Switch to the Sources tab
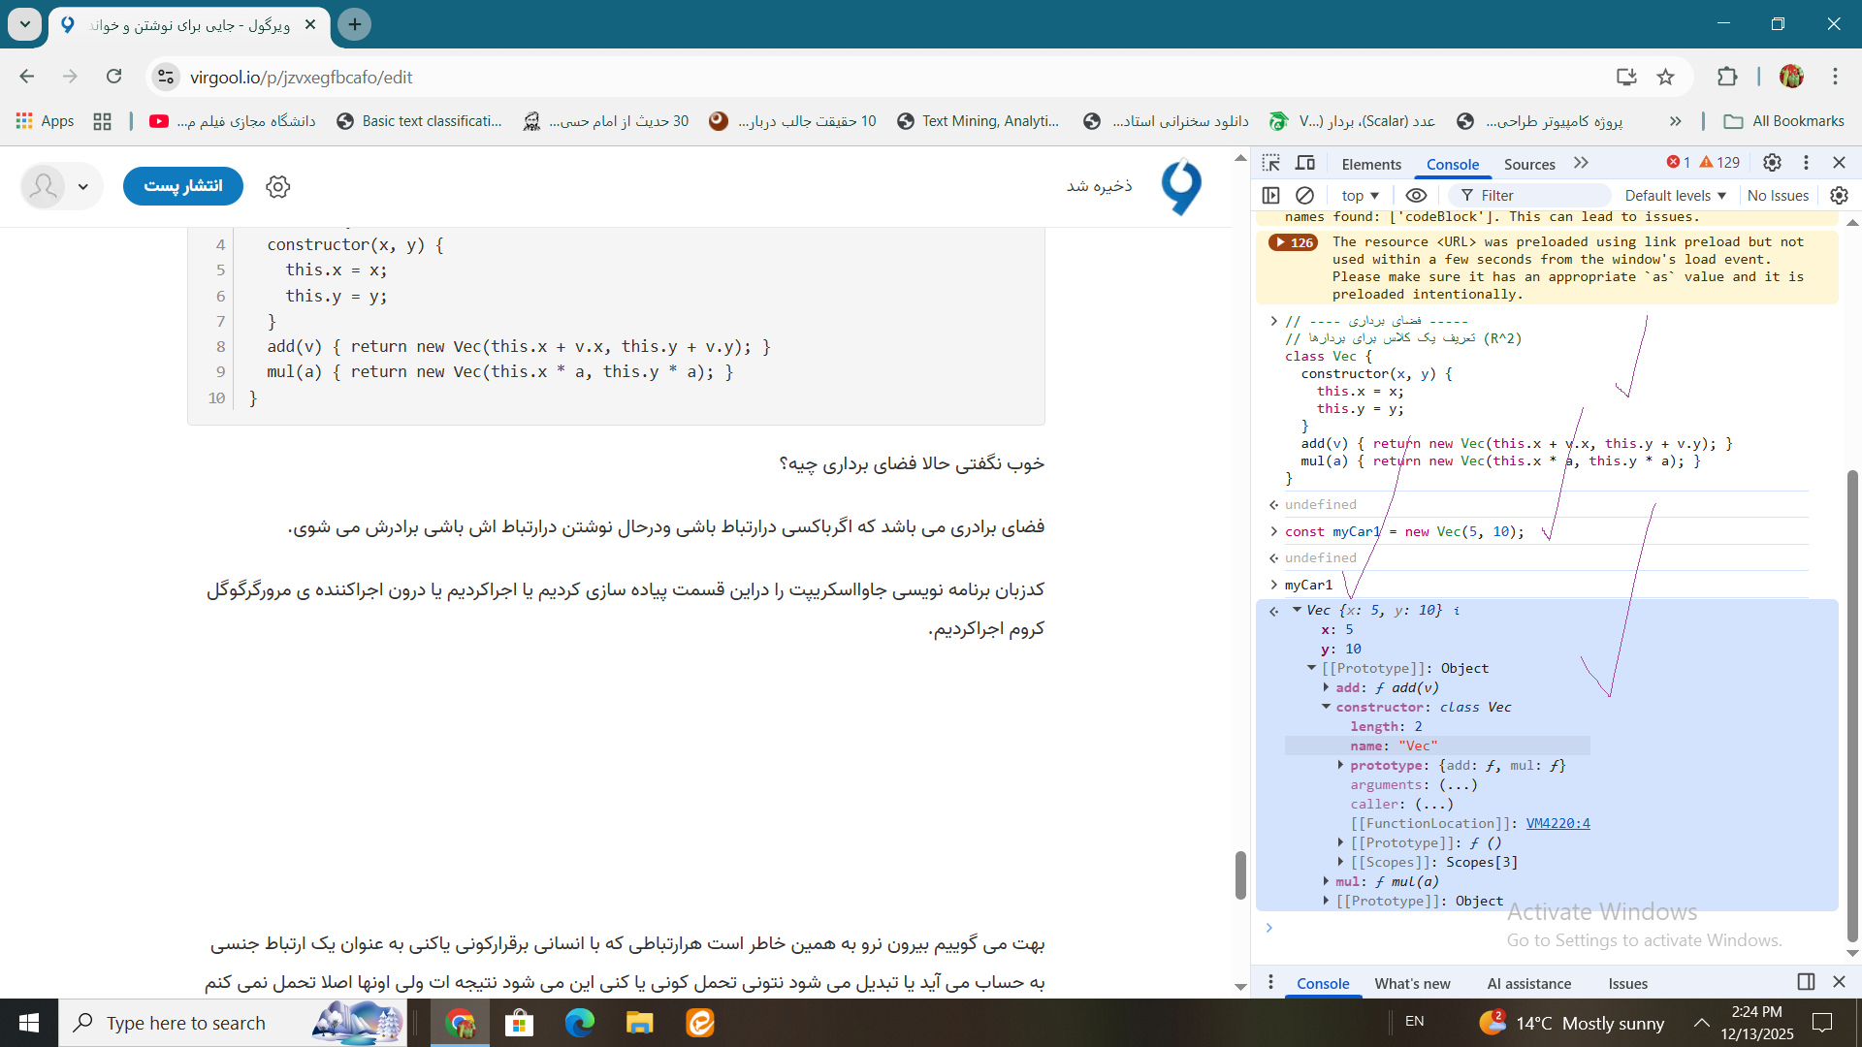 click(1529, 164)
